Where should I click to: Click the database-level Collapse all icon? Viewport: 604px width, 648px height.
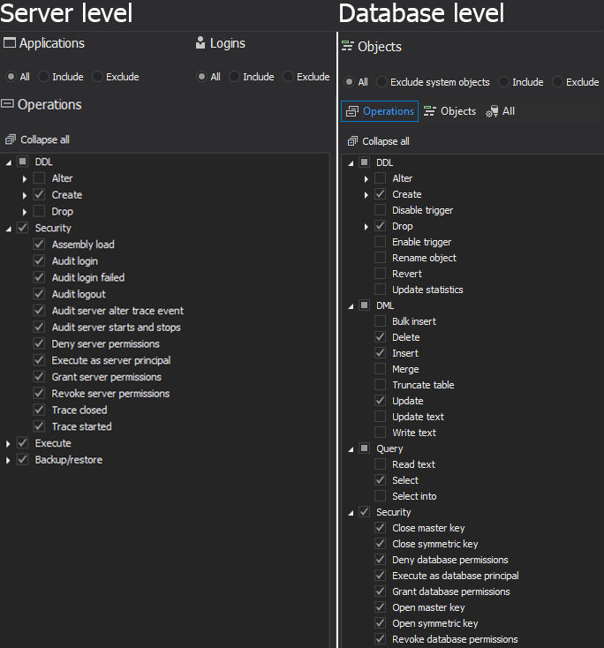pos(352,141)
